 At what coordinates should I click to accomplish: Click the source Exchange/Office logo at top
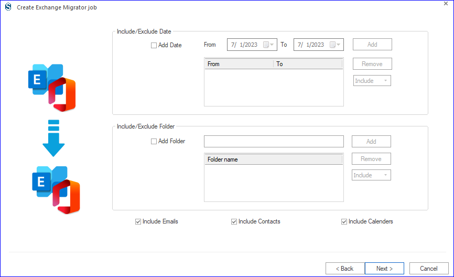52,88
